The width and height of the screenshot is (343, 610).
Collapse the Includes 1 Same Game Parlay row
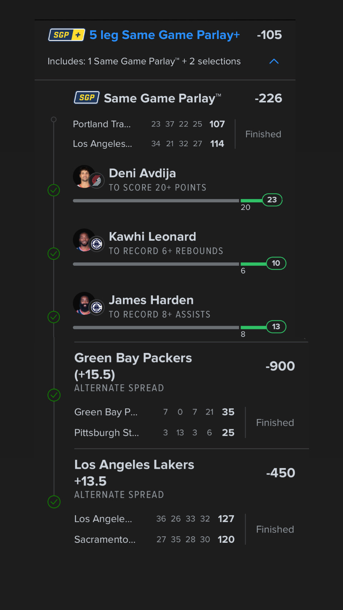click(144, 62)
